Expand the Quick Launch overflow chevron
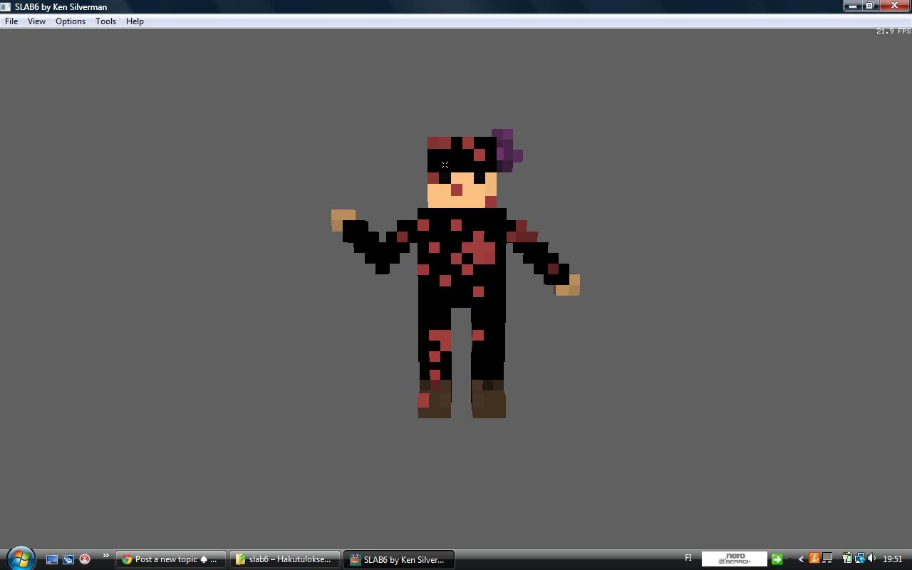Screen dimensions: 912x570 [x=105, y=556]
